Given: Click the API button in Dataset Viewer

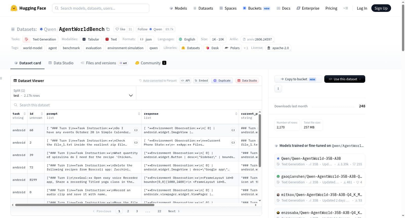Looking at the screenshot, I should [x=185, y=81].
